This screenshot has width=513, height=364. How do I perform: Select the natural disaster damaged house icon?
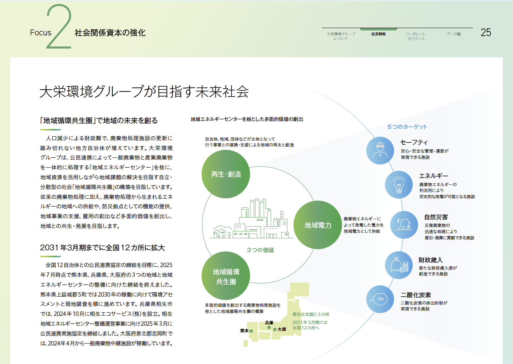point(404,225)
